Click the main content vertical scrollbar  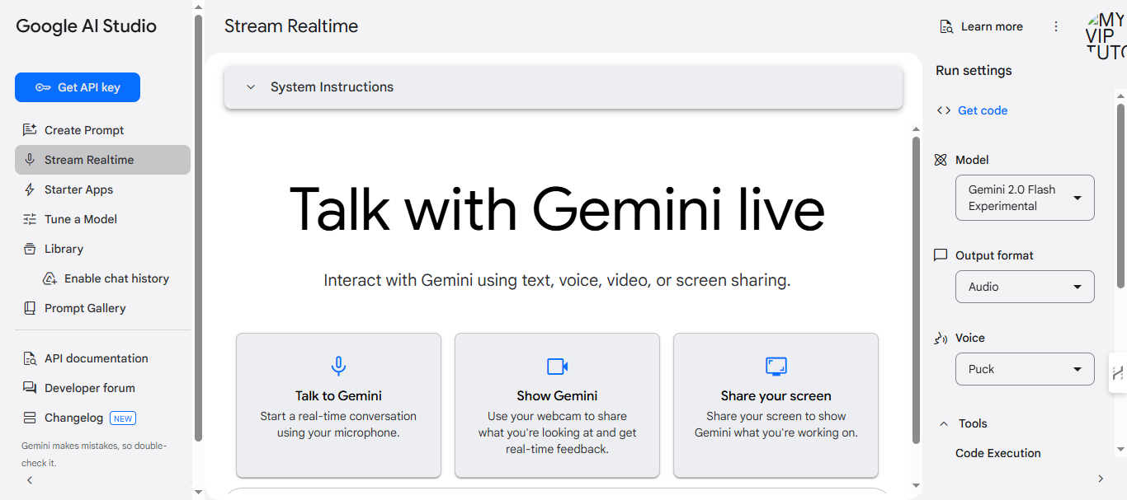point(916,290)
